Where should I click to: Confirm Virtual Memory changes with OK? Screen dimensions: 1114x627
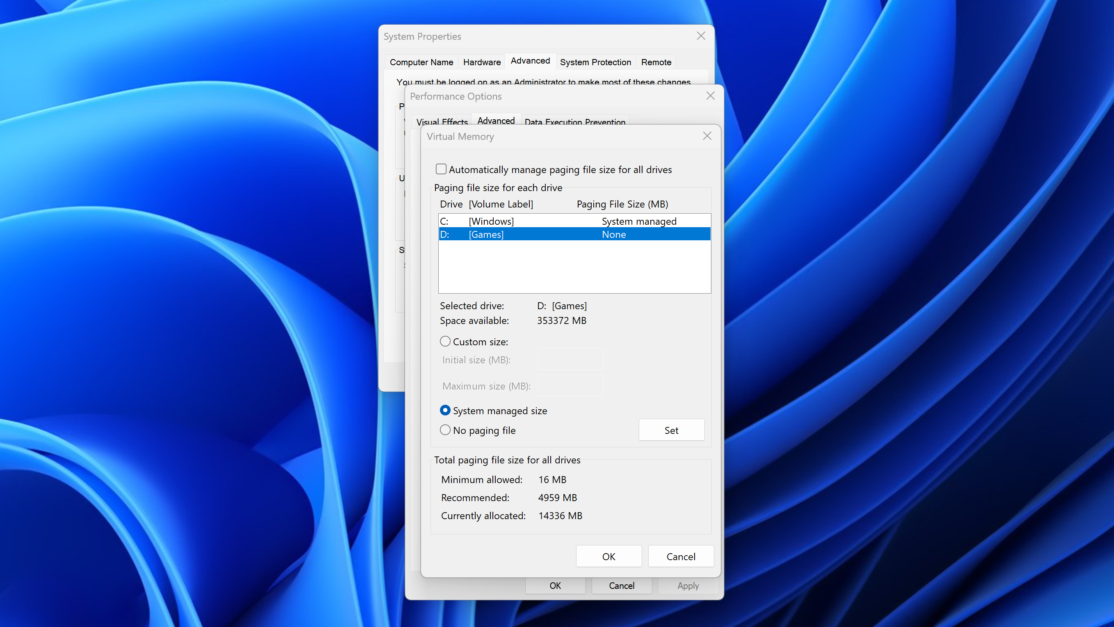pos(608,556)
